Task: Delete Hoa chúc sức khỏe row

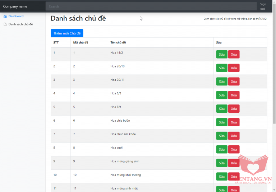Action: coord(234,136)
